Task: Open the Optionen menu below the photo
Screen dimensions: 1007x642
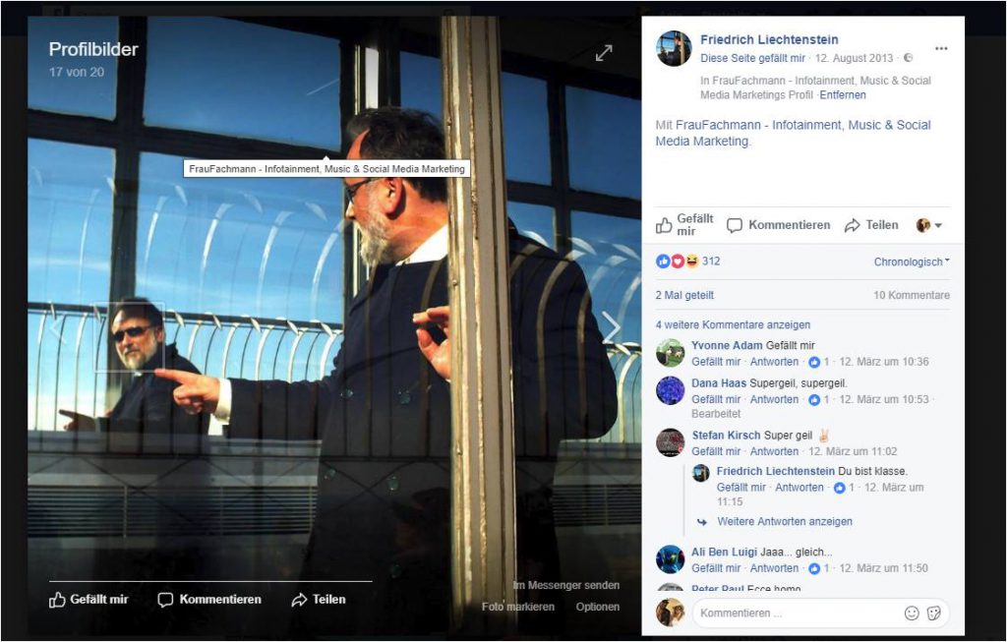Action: point(598,607)
